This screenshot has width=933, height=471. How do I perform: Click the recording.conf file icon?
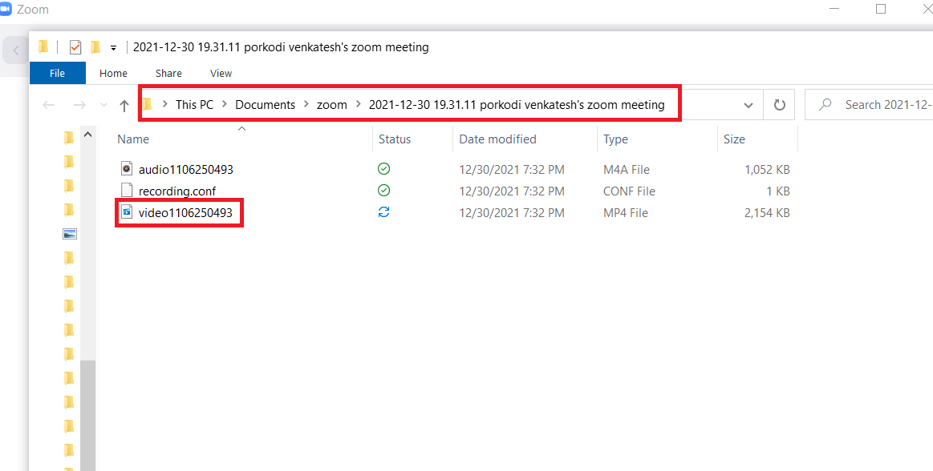(x=126, y=191)
